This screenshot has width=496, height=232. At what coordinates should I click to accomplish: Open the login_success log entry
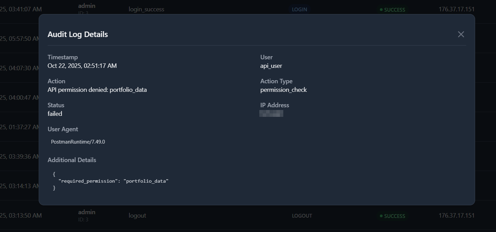pos(146,9)
